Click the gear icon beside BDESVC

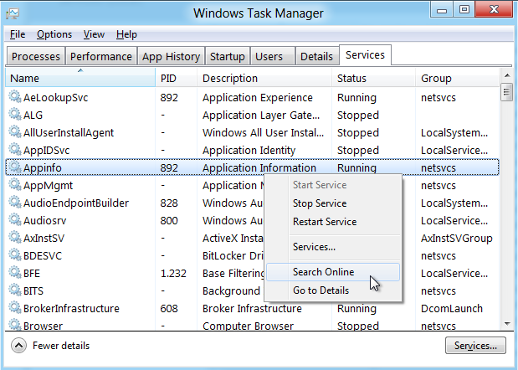[x=15, y=254]
